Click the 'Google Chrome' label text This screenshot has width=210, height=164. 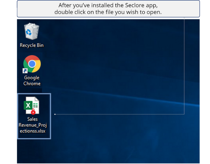pyautogui.click(x=32, y=81)
